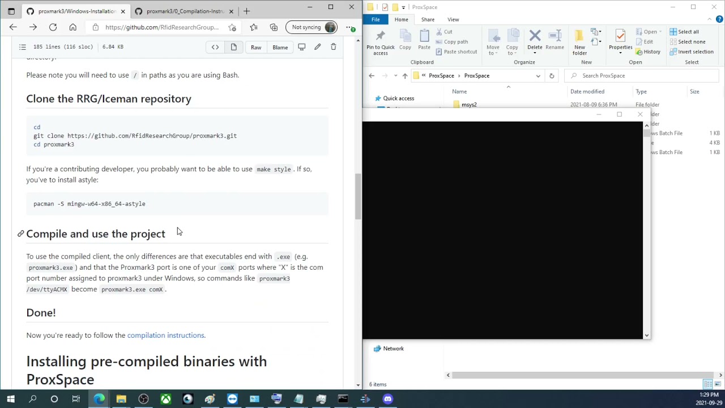Click the Paste ribbon icon
The width and height of the screenshot is (725, 408).
click(x=424, y=40)
